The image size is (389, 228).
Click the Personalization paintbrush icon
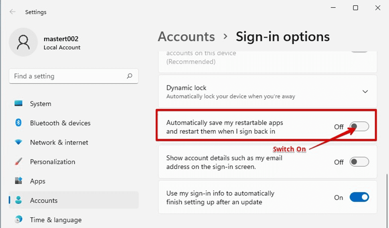(18, 162)
